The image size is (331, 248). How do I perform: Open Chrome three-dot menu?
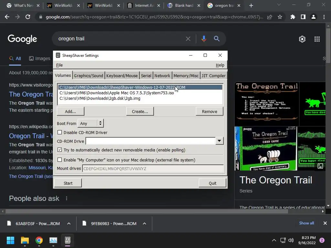[x=324, y=17]
